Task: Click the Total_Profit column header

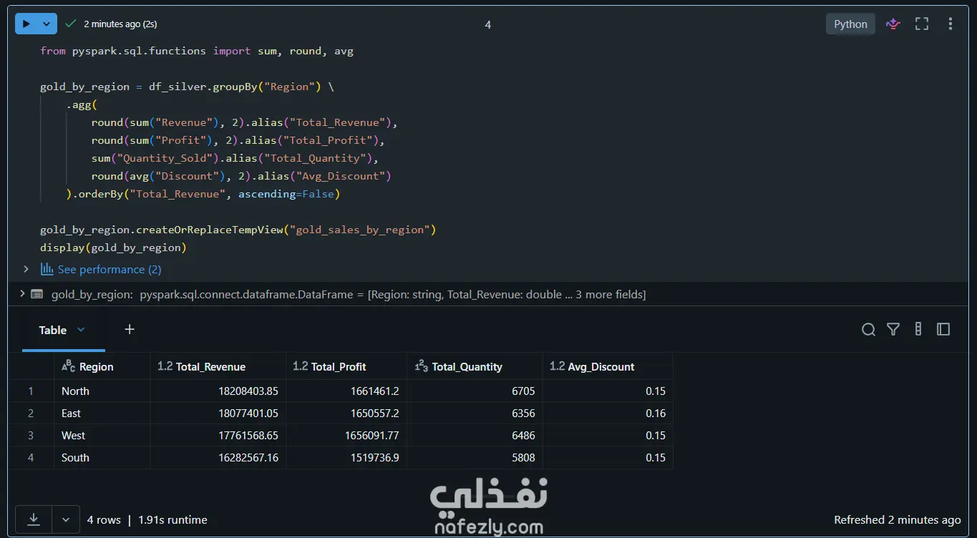Action: pos(346,366)
